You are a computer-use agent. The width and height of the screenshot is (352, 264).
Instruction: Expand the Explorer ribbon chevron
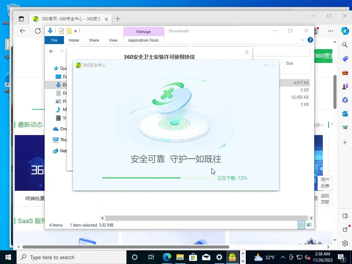[302, 40]
